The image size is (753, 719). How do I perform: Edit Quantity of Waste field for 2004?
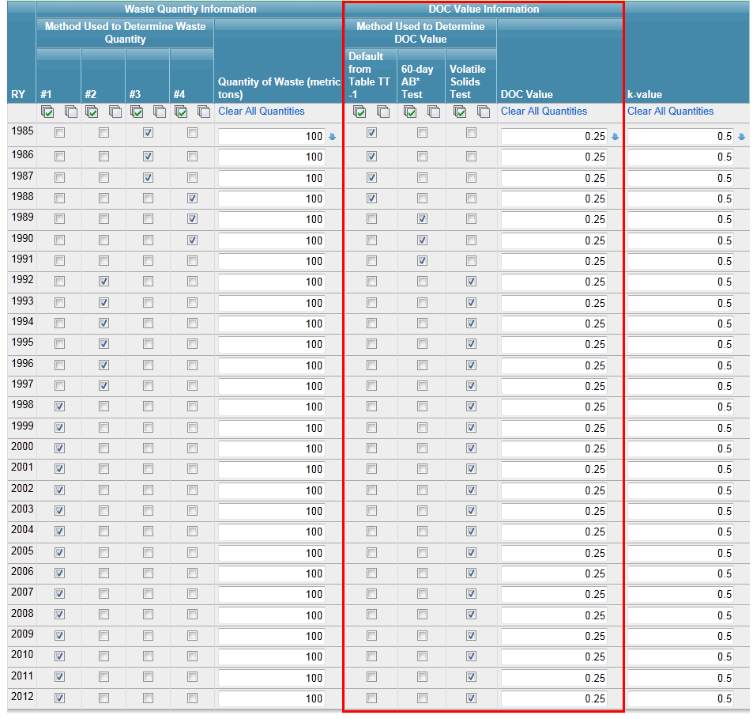point(271,532)
